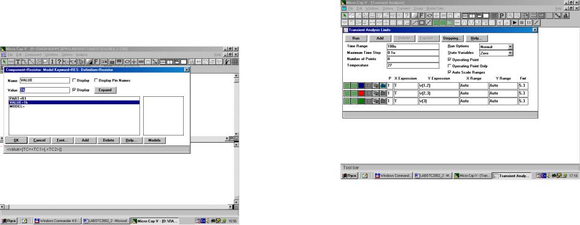
Task: Click the P properties icon in the transient toolbar
Action: coord(502,15)
